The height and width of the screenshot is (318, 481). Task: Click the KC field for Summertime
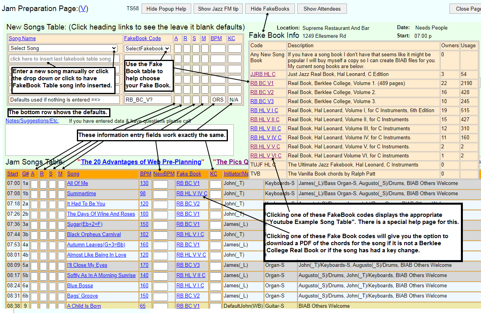[216, 194]
